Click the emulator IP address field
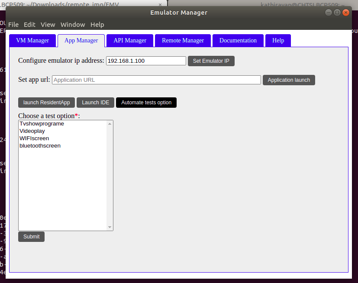This screenshot has width=358, height=283. [146, 61]
